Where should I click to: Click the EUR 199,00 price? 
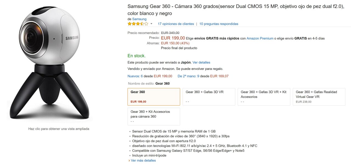tap(173, 38)
